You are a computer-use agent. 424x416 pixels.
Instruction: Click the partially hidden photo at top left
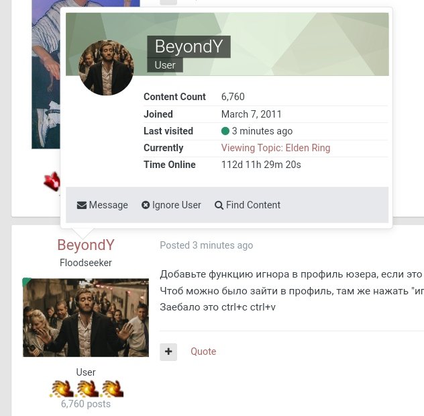click(x=46, y=74)
